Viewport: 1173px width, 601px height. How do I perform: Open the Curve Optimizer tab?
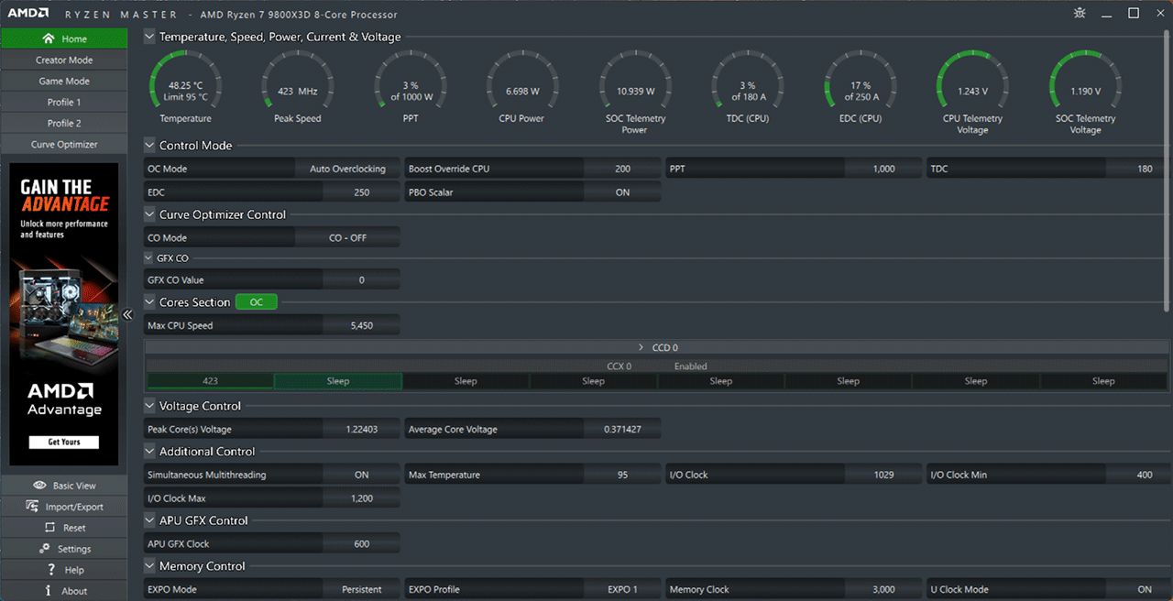pos(64,144)
